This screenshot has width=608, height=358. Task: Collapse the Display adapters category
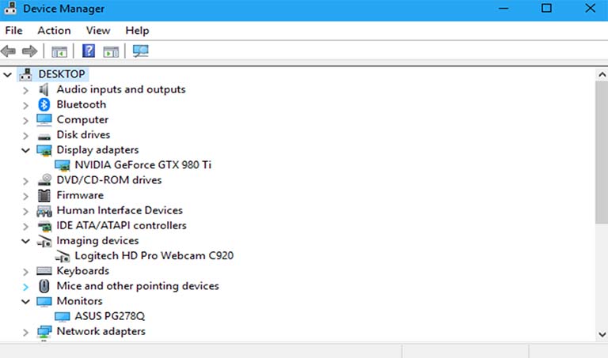tap(25, 150)
